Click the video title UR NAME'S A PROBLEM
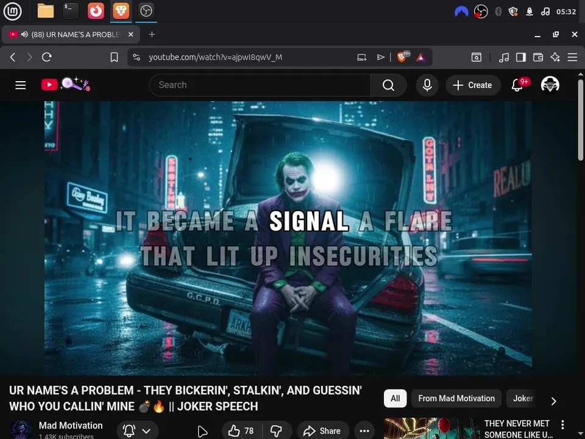This screenshot has height=439, width=585. tap(185, 398)
